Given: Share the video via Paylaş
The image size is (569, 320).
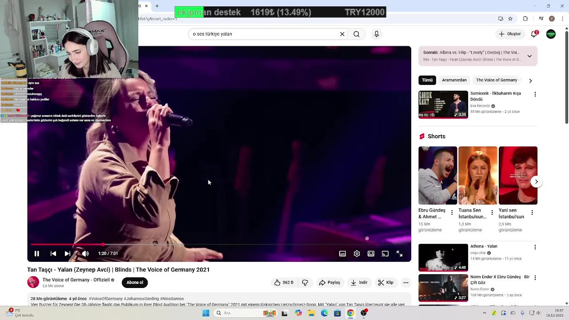Looking at the screenshot, I should pos(329,282).
